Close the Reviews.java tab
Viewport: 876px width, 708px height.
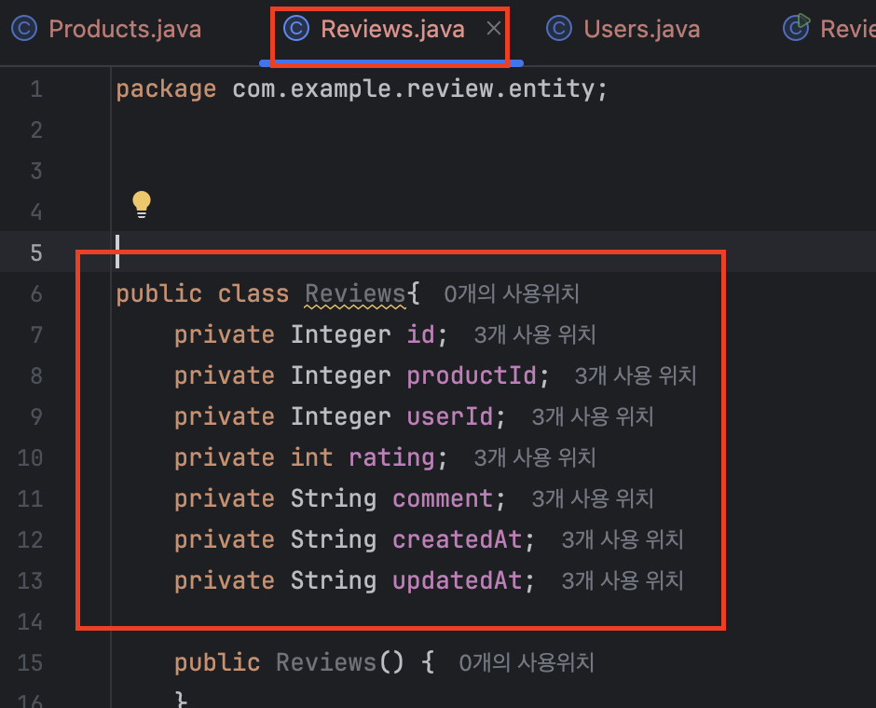[493, 28]
